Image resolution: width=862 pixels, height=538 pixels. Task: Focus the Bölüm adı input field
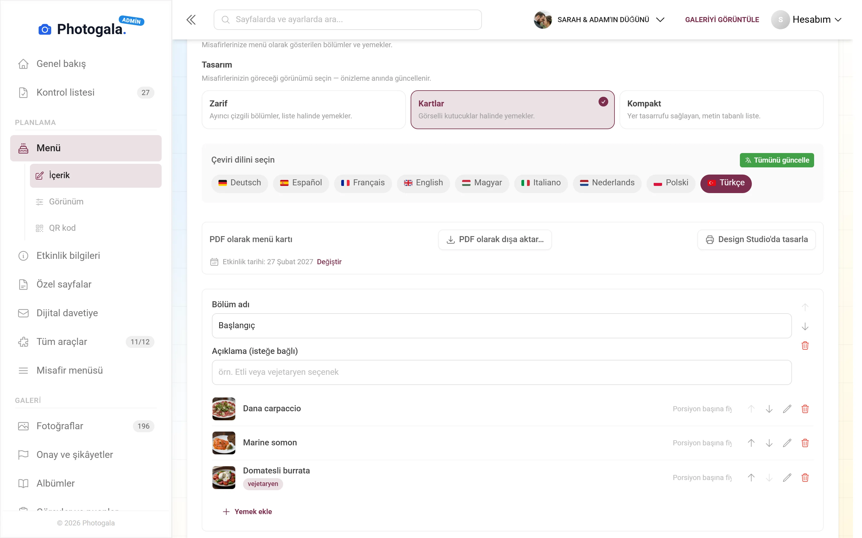[502, 325]
